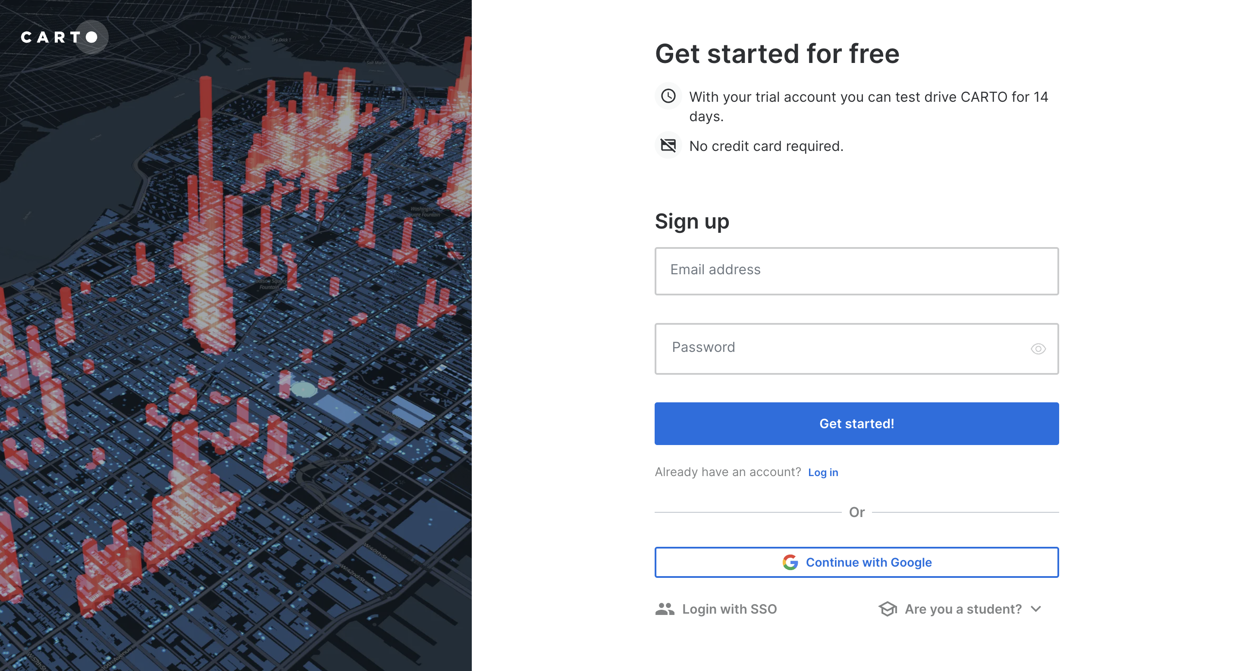Focus the Email address field
The height and width of the screenshot is (671, 1242).
coord(856,271)
